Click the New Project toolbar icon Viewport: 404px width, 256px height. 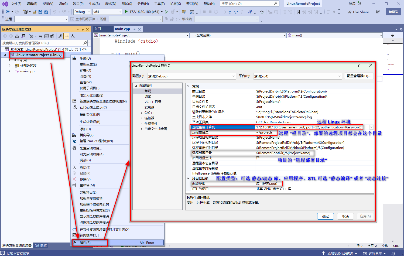[x=25, y=12]
